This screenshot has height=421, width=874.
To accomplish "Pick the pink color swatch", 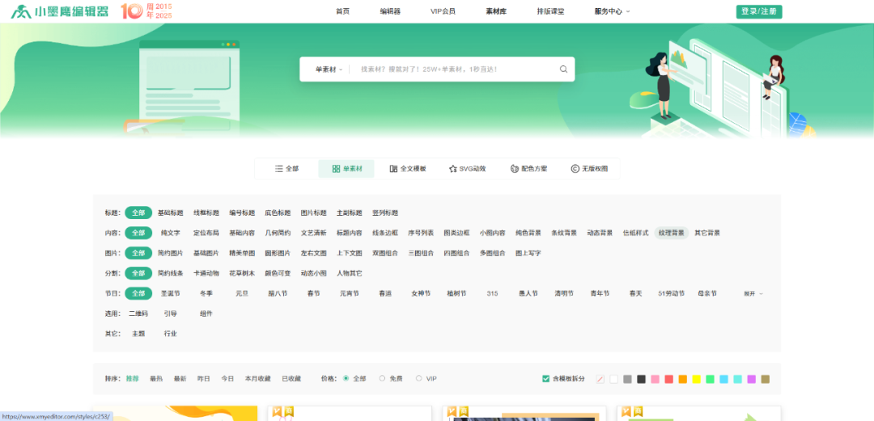I will 655,379.
